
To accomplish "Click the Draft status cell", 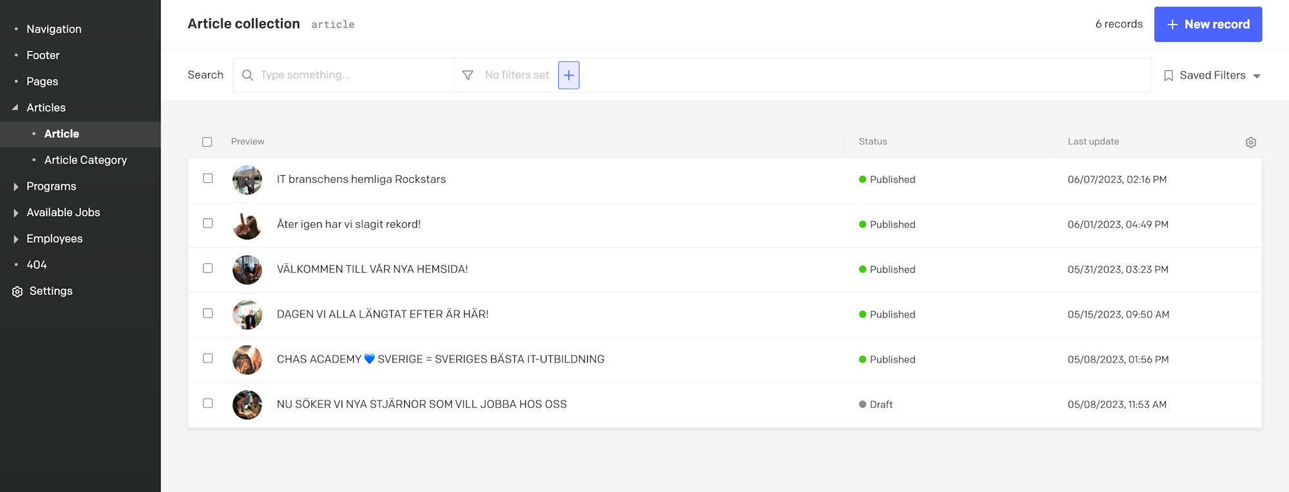I will 876,404.
